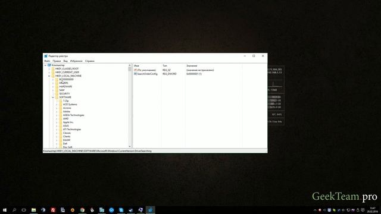Click the Dell folder icon
This screenshot has height=214, width=381.
point(61,144)
